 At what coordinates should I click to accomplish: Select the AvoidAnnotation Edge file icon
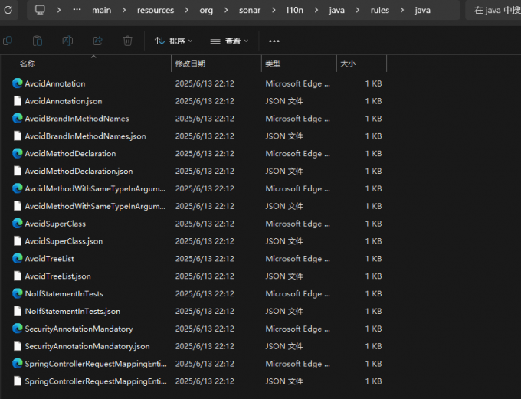click(x=18, y=83)
